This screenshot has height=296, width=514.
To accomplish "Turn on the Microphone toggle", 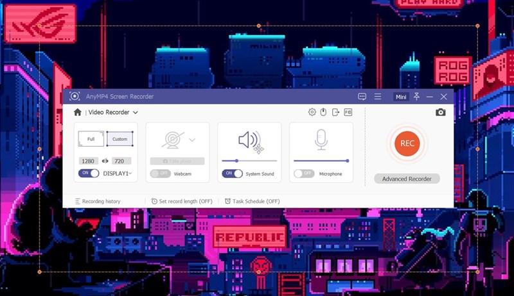I will tap(304, 174).
